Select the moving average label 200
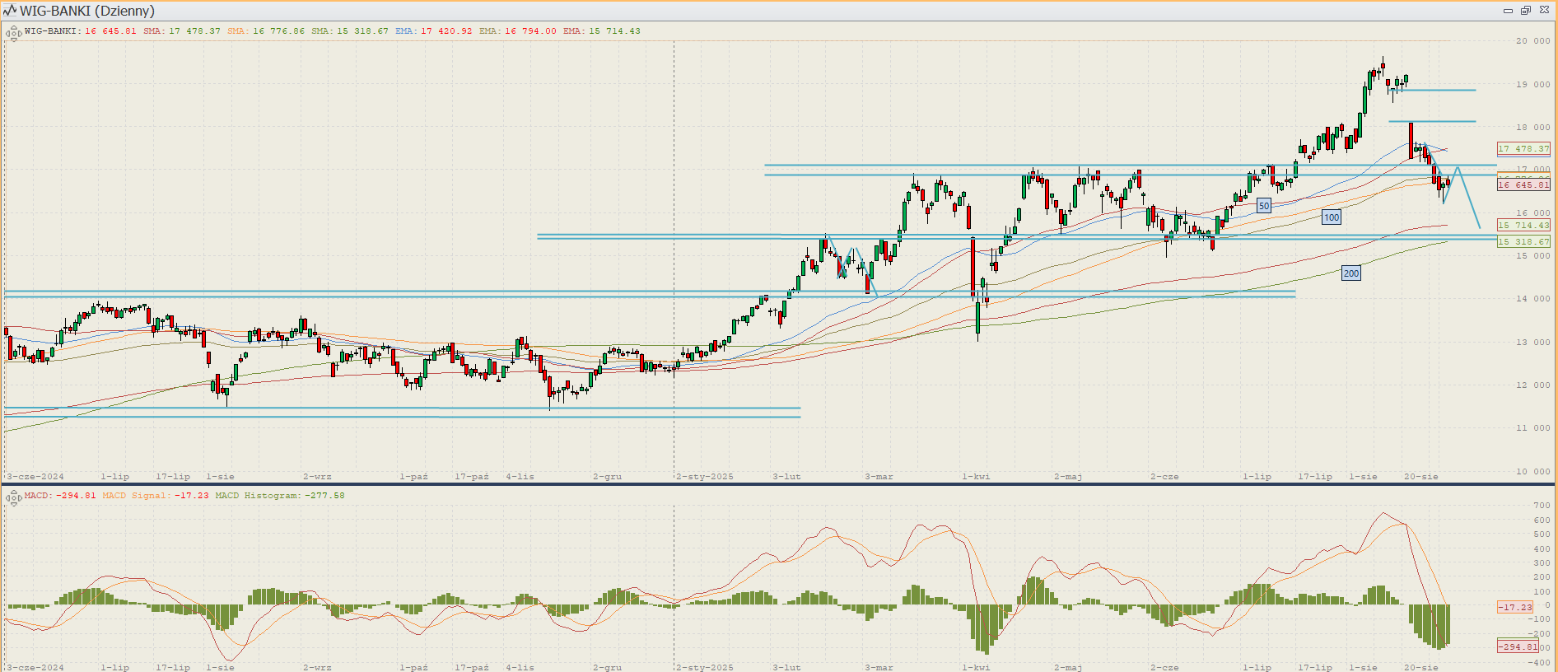Screen dimensions: 1558x672 1351,273
